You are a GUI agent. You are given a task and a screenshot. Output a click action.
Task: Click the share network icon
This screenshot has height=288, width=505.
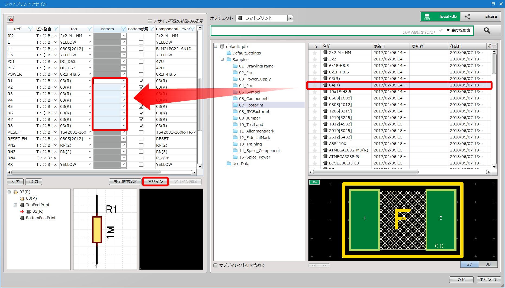[x=467, y=17]
